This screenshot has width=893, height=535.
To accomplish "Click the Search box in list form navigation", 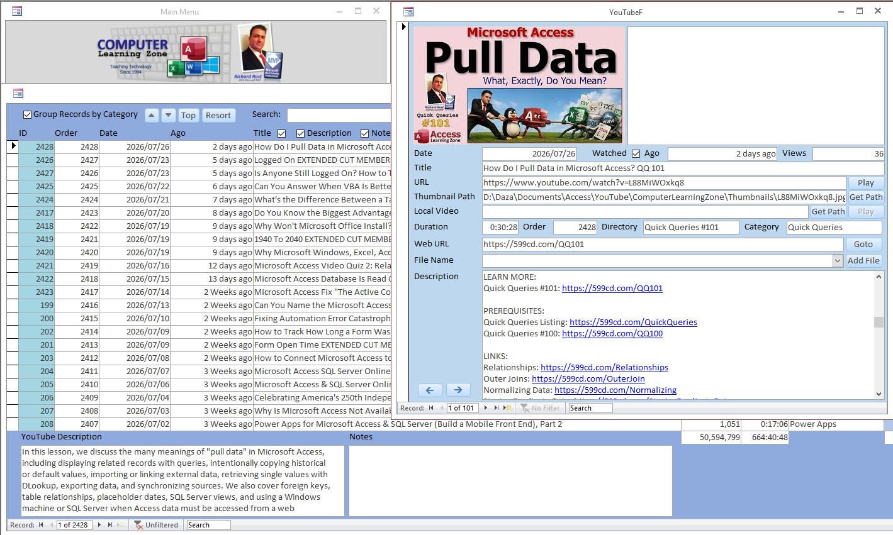I will 209,525.
